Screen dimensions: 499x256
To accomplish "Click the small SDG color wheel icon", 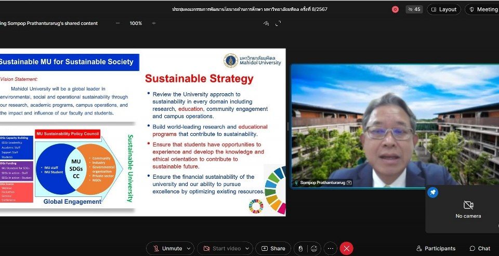I will [256, 206].
